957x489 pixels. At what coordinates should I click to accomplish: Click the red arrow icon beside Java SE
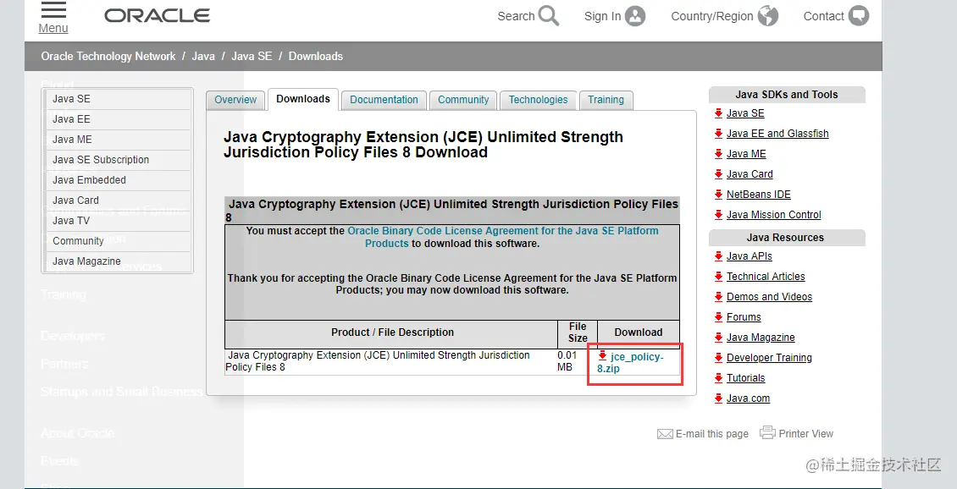(718, 113)
